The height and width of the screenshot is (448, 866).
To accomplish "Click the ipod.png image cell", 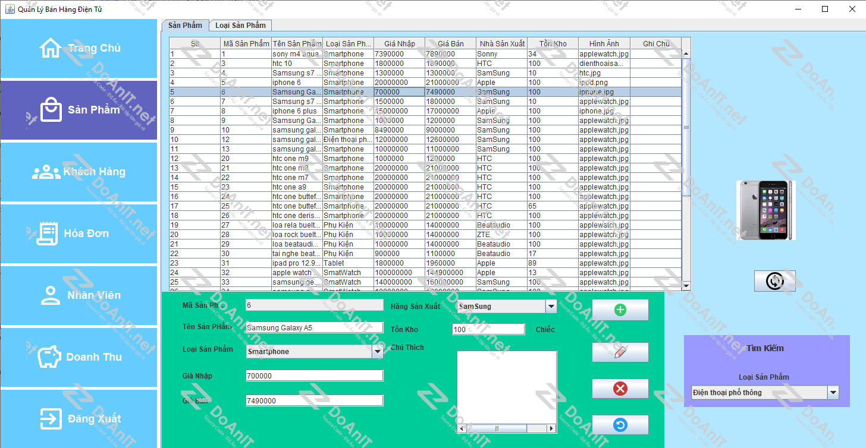I will coord(604,83).
